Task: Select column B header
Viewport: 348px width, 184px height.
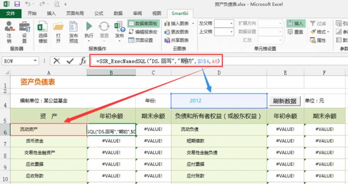Action: [111, 72]
